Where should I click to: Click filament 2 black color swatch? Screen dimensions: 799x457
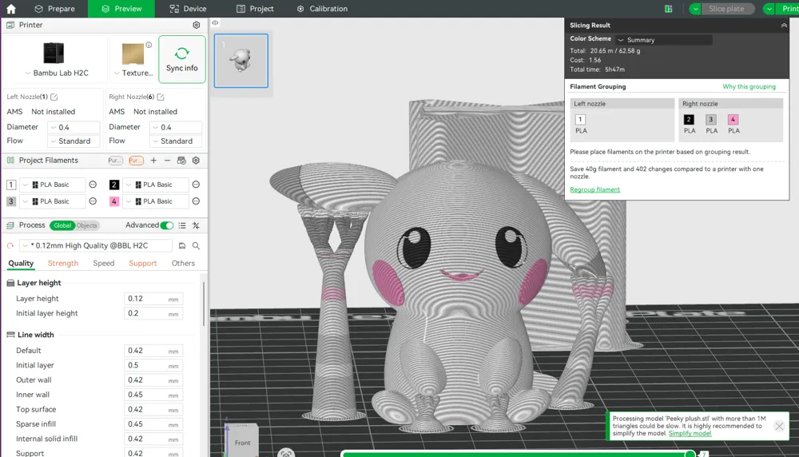[114, 185]
